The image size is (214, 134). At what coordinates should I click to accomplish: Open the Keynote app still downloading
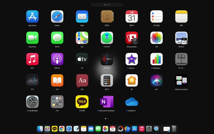point(181,59)
